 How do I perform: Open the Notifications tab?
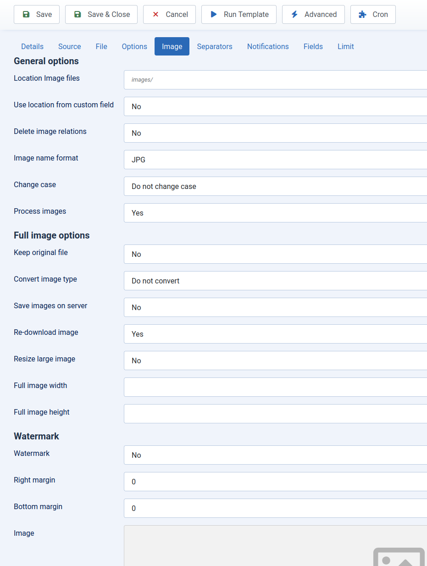267,46
